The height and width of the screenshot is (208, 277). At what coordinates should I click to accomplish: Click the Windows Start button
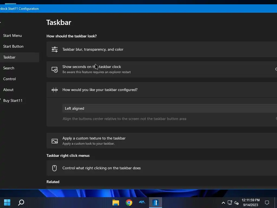pyautogui.click(x=7, y=203)
